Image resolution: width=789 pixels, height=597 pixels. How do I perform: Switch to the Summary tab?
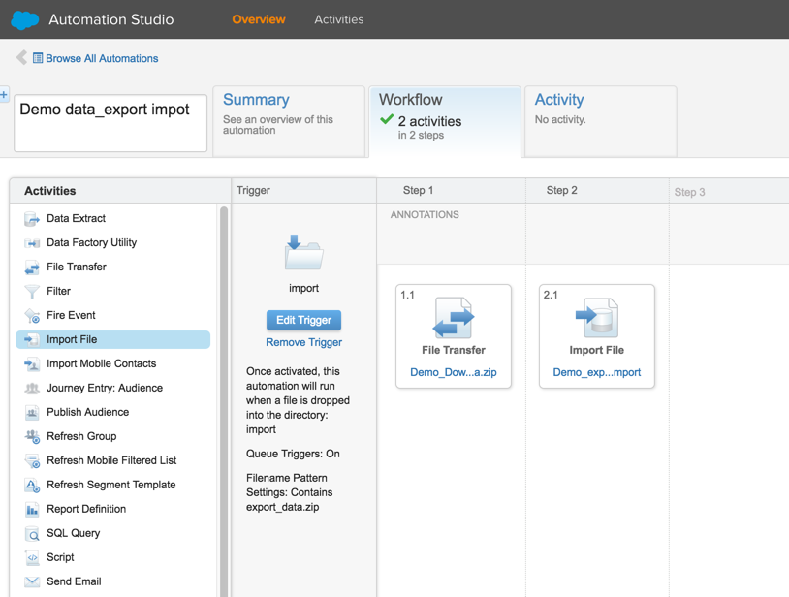[x=289, y=121]
